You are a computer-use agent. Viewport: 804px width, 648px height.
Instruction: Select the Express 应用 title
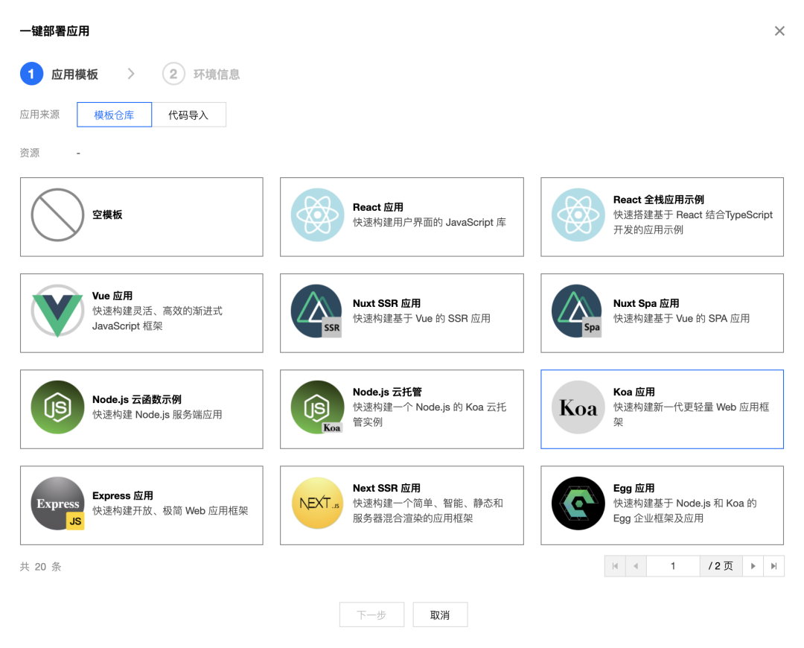point(123,495)
